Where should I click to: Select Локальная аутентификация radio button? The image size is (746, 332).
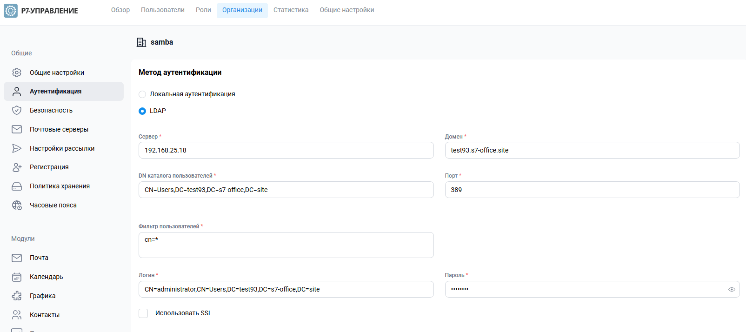142,94
